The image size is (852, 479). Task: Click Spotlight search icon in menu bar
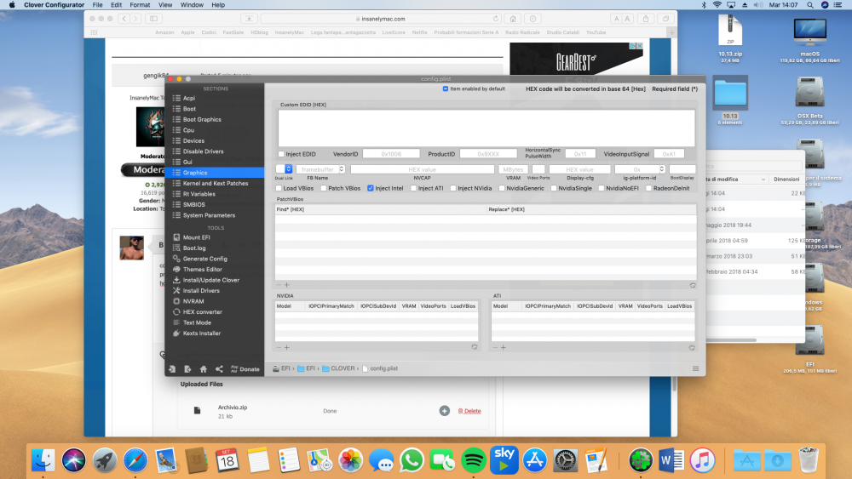tap(809, 5)
